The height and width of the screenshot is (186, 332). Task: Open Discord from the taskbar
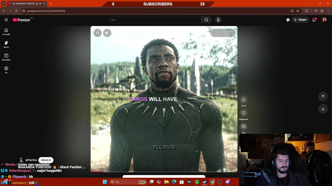click(227, 182)
